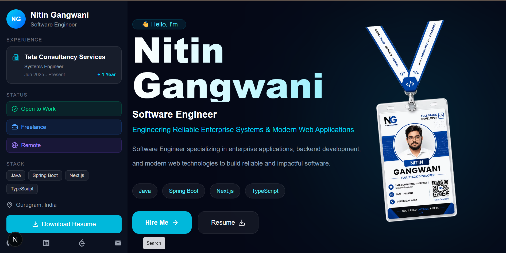Click the NG avatar circle in the sidebar
Screen dimensions: 506x253
click(x=16, y=19)
